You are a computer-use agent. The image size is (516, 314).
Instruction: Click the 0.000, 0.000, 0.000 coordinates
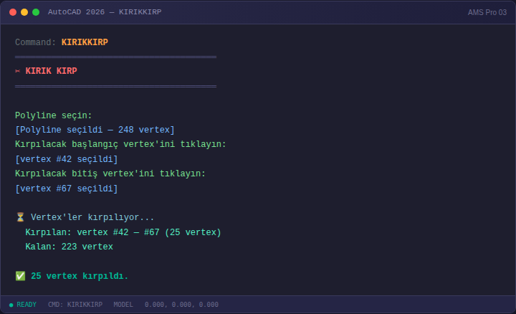tap(181, 305)
